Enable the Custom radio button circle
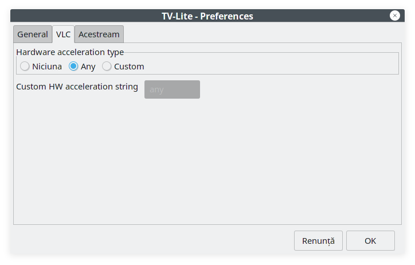Image resolution: width=415 pixels, height=265 pixels. pyautogui.click(x=107, y=66)
